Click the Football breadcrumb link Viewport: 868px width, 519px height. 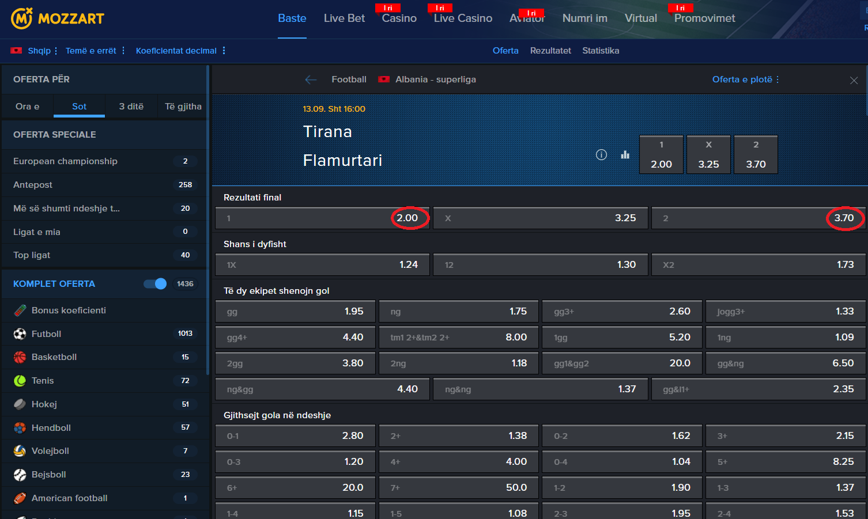[349, 79]
